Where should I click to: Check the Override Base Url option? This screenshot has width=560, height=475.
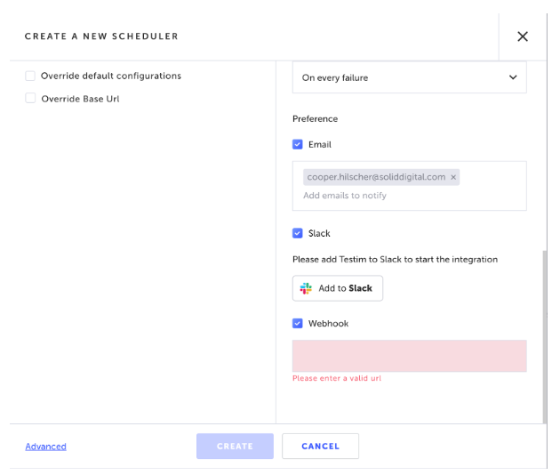pyautogui.click(x=30, y=98)
